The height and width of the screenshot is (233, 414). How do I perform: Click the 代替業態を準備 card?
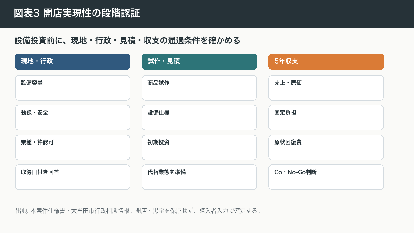[x=199, y=177]
